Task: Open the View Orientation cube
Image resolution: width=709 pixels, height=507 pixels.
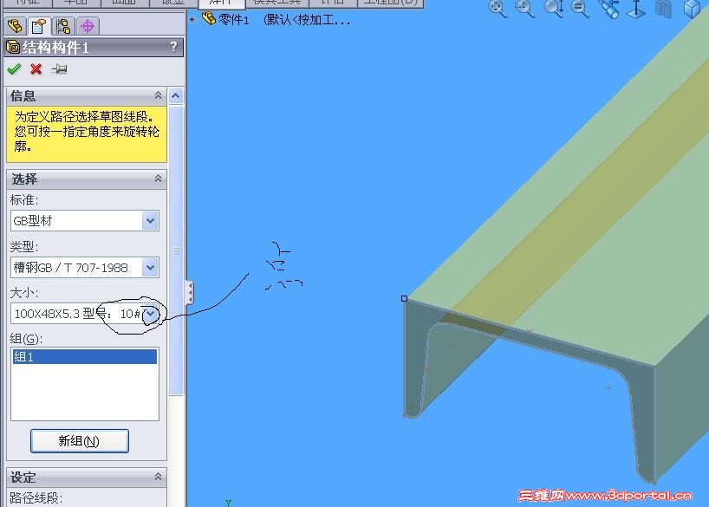Action: click(x=693, y=8)
